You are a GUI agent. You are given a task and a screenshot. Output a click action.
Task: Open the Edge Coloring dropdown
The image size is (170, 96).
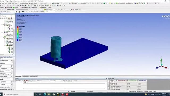click(48, 10)
